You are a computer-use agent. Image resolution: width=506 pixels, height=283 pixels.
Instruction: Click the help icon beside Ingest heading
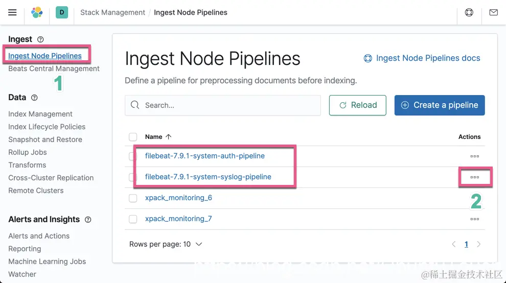pyautogui.click(x=41, y=39)
